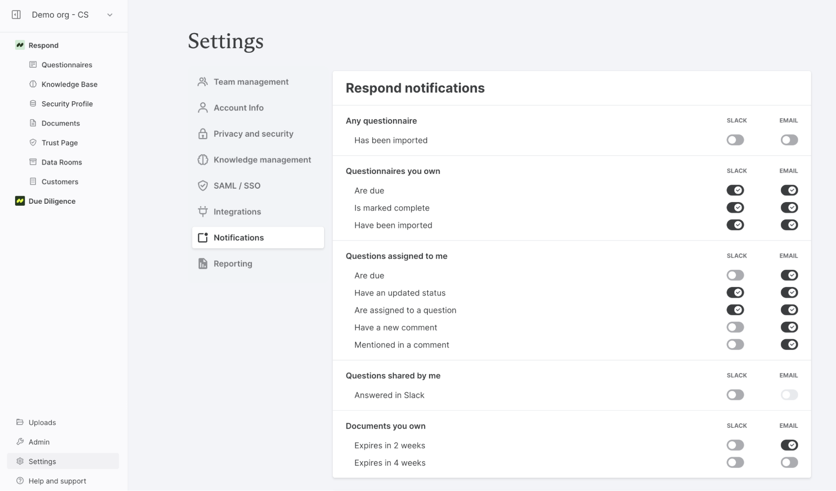Collapse the sidebar panel icon
Viewport: 836px width, 491px height.
point(16,15)
